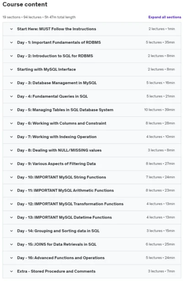Image resolution: width=183 pixels, height=281 pixels.
Task: Click chevron for Day 14 Grouping and Sorting
Action: [11, 231]
